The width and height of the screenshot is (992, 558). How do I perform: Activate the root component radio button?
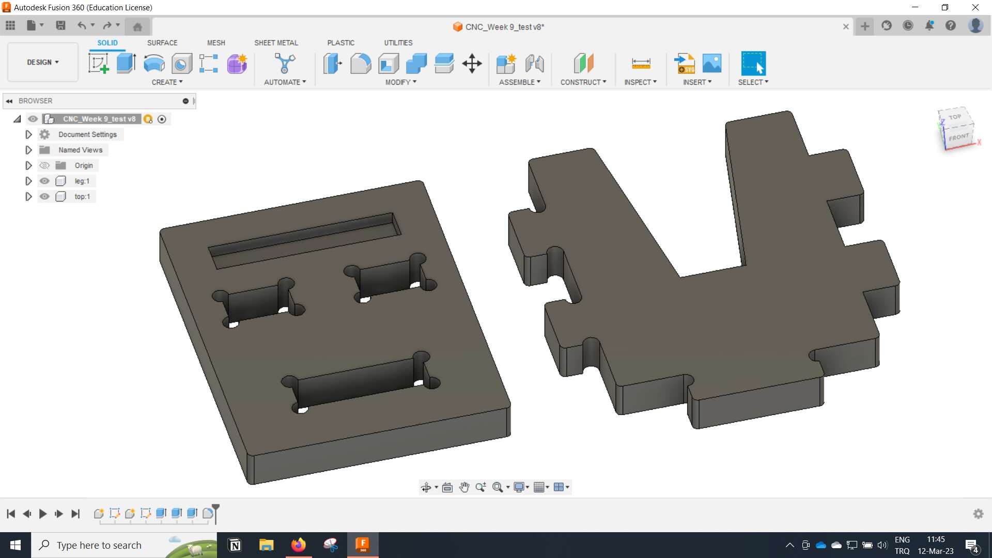tap(162, 119)
